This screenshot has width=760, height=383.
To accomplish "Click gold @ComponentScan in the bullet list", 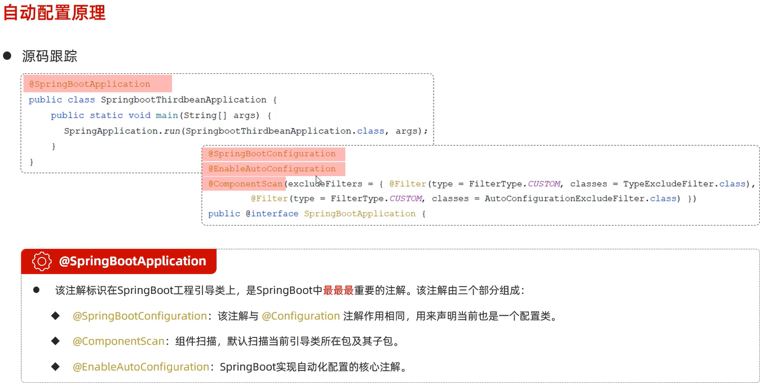I will click(118, 341).
